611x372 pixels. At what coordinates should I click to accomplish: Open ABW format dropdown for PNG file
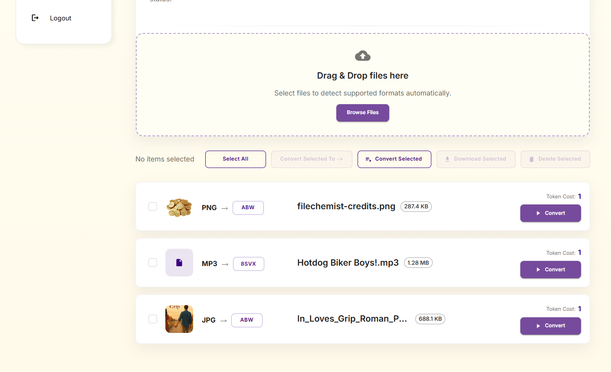click(248, 207)
